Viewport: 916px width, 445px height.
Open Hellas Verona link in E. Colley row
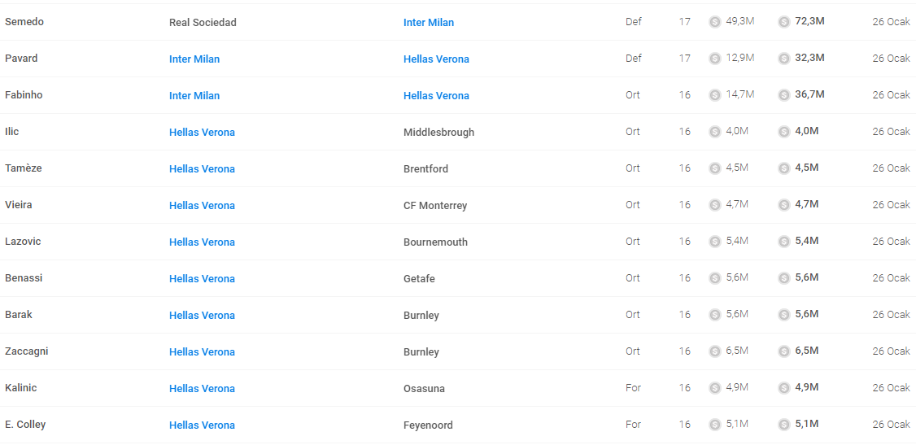tap(202, 425)
